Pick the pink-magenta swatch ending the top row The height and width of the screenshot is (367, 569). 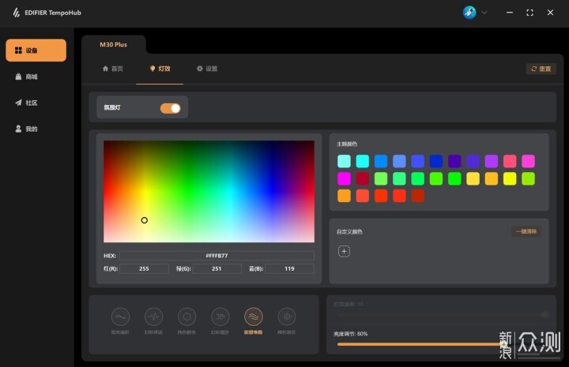pos(529,161)
